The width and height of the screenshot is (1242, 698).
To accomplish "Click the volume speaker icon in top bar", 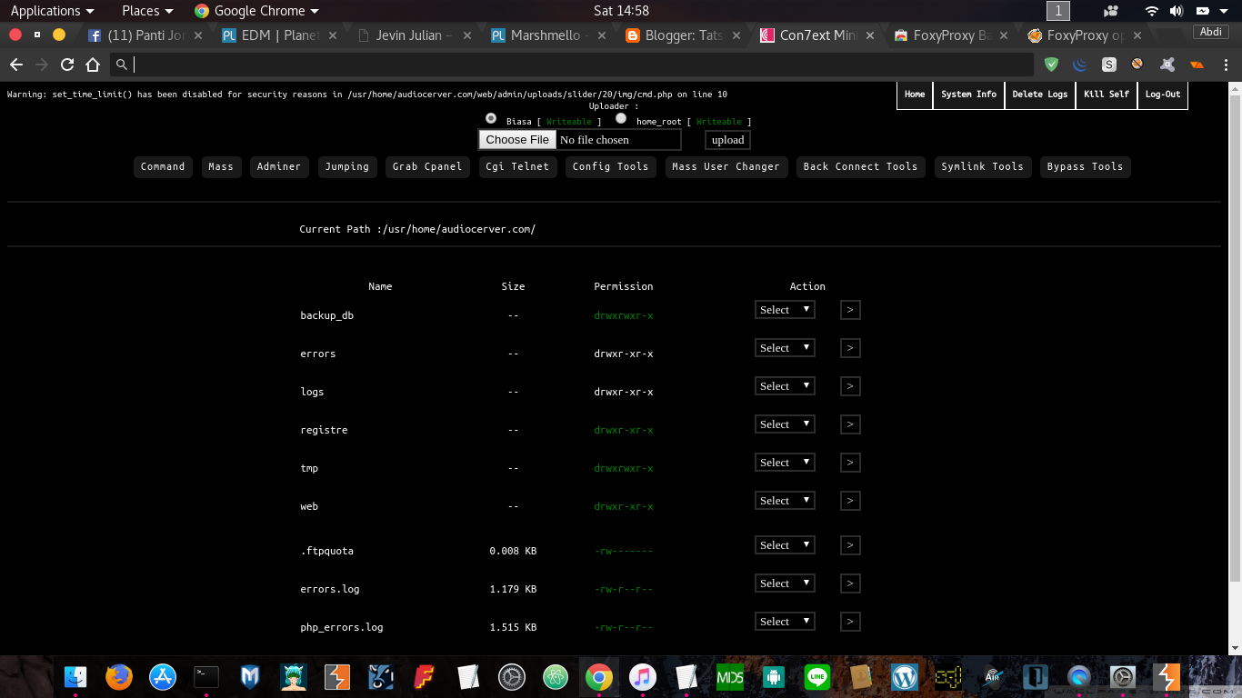I will coord(1176,11).
